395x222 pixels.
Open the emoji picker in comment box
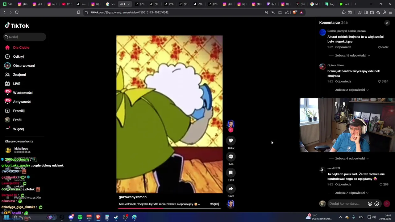pos(376,203)
